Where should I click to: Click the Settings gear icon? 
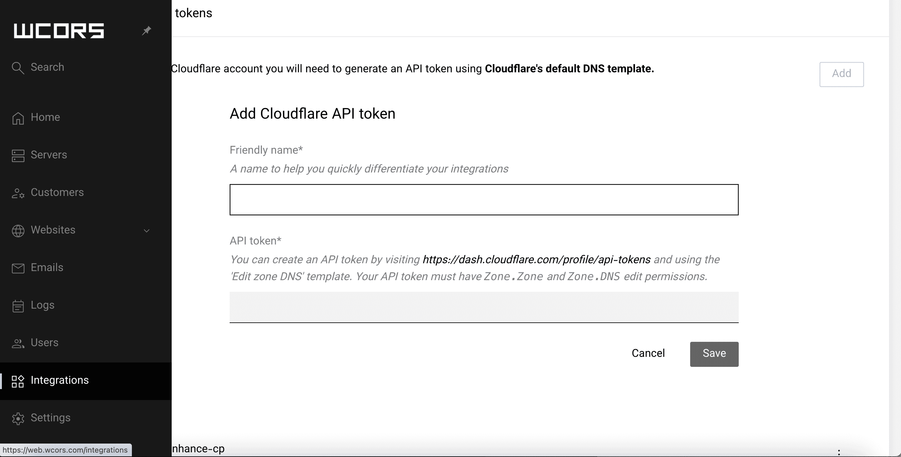click(18, 418)
